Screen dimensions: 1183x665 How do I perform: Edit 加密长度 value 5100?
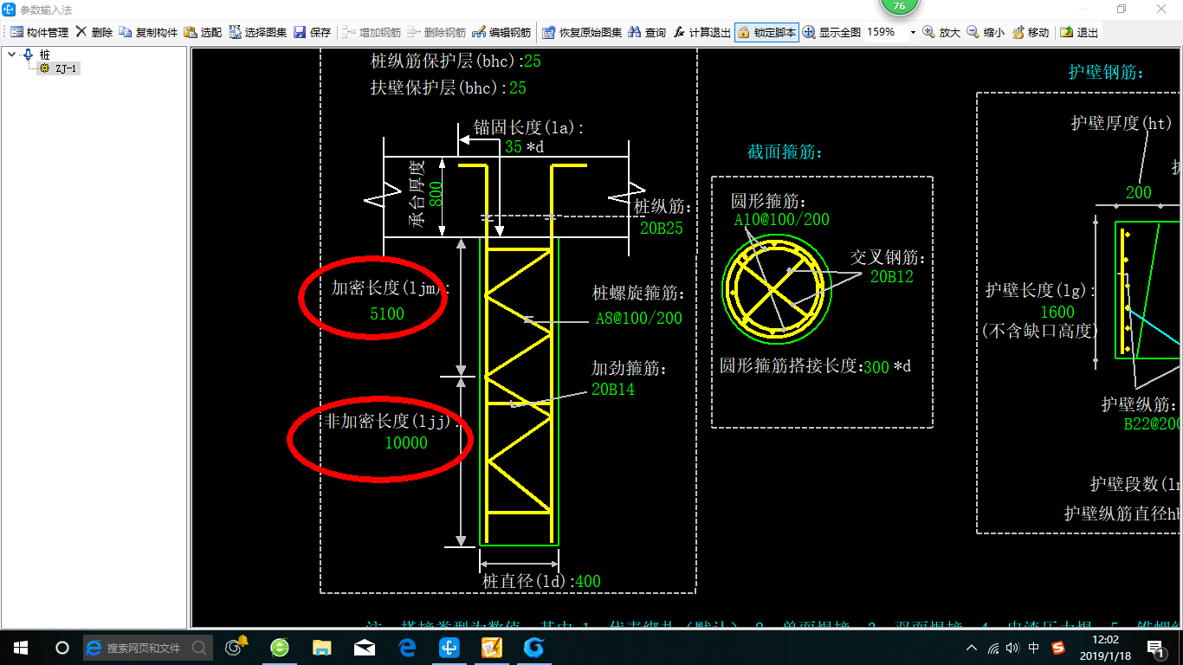[x=386, y=313]
